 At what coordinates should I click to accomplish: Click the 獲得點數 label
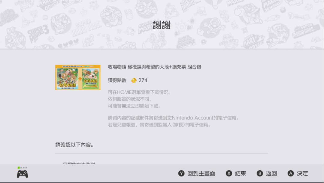tap(117, 80)
